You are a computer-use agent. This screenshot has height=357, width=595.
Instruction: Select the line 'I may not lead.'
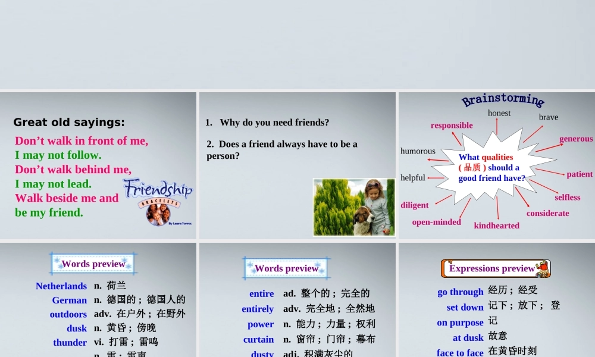[53, 184]
